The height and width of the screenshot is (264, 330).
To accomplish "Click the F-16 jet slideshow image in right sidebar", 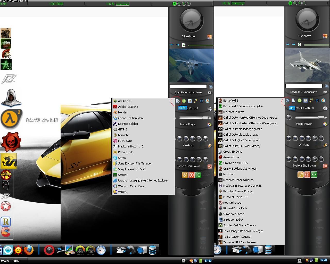I will [307, 65].
